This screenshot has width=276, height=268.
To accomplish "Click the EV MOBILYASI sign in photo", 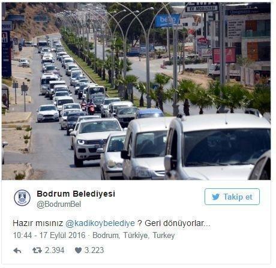I will (202, 7).
